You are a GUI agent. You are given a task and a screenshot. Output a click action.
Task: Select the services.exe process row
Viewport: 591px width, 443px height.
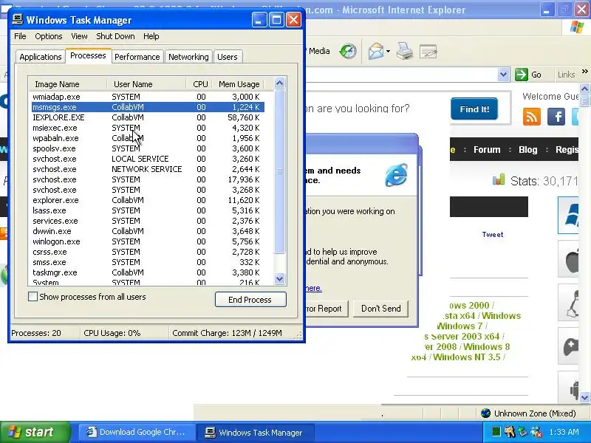pyautogui.click(x=148, y=221)
